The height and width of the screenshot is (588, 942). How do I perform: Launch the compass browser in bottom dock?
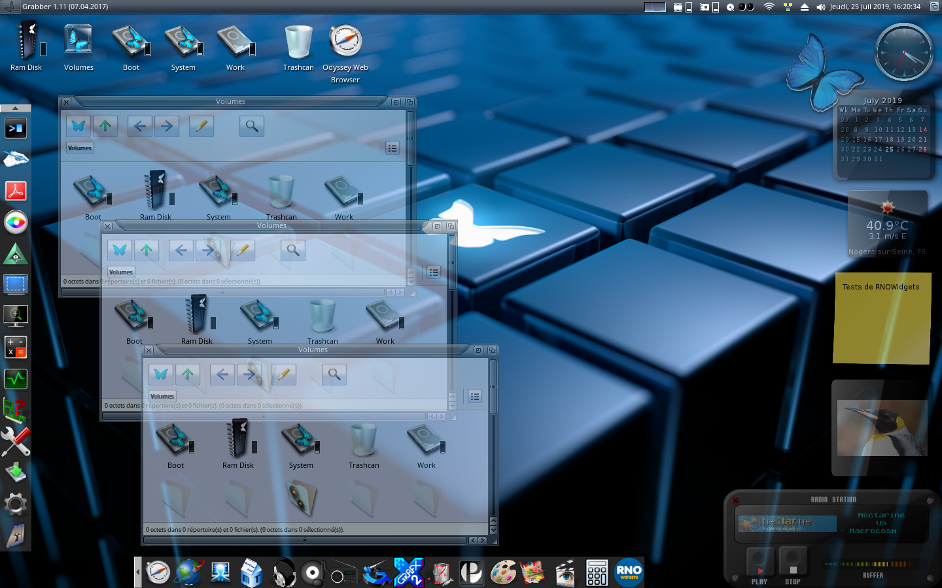[x=158, y=572]
